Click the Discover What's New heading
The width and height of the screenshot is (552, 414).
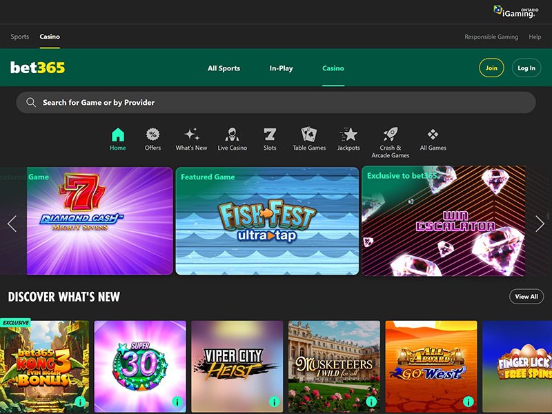[63, 297]
